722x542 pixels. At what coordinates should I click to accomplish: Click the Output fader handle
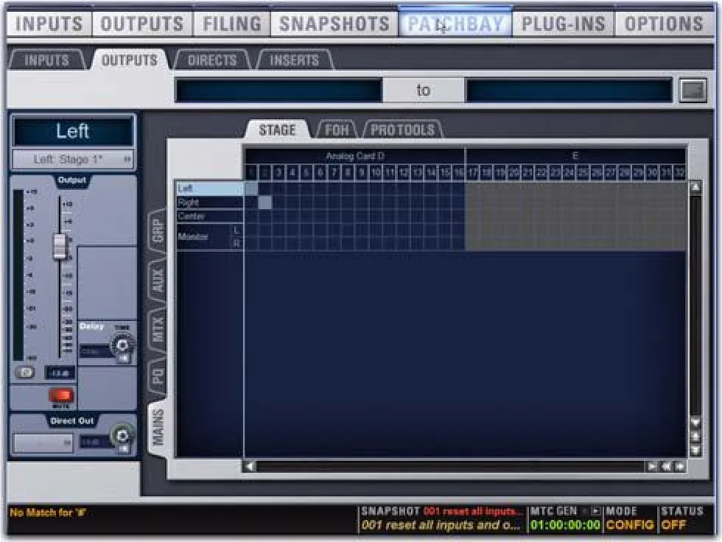tap(60, 246)
